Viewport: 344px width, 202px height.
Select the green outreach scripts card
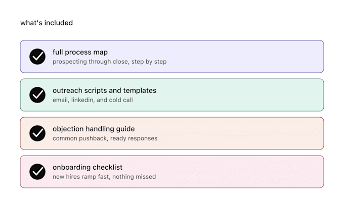click(x=172, y=95)
